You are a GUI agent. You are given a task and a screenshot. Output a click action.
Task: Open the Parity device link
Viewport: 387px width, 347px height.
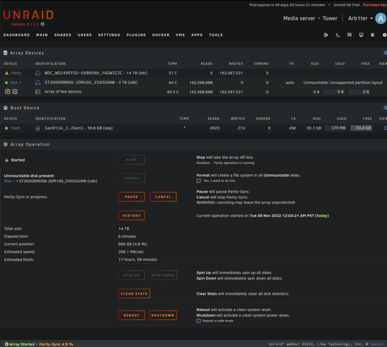[x=16, y=73]
